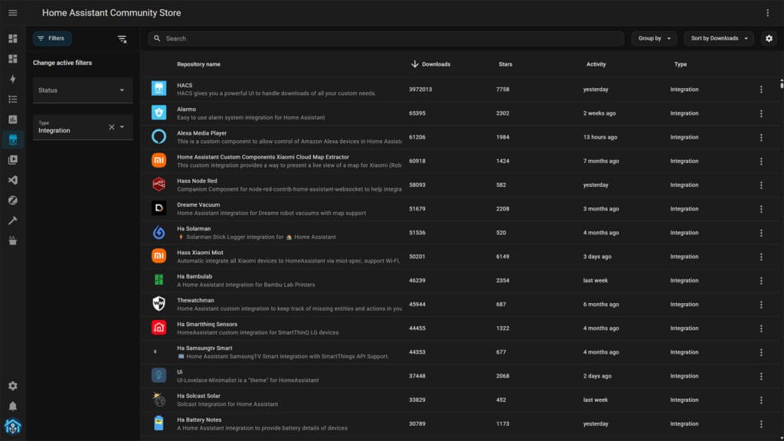The image size is (784, 441).
Task: Sort by the Repository name column header
Action: [198, 64]
